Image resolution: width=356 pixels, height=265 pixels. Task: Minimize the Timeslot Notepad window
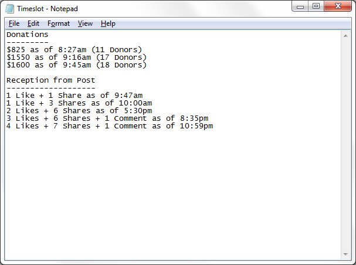pyautogui.click(x=300, y=6)
